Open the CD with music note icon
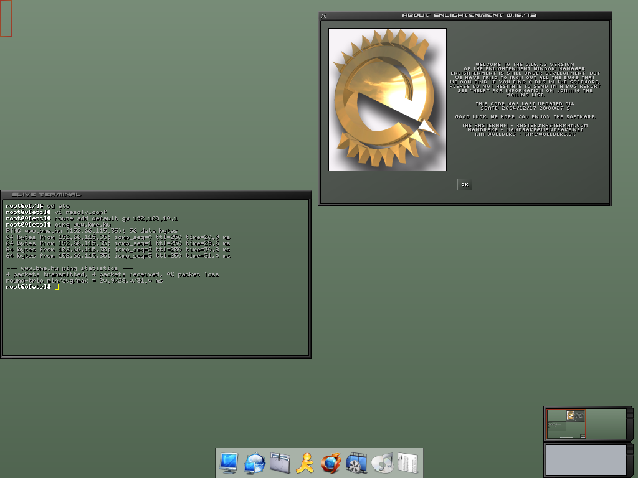 pyautogui.click(x=382, y=463)
